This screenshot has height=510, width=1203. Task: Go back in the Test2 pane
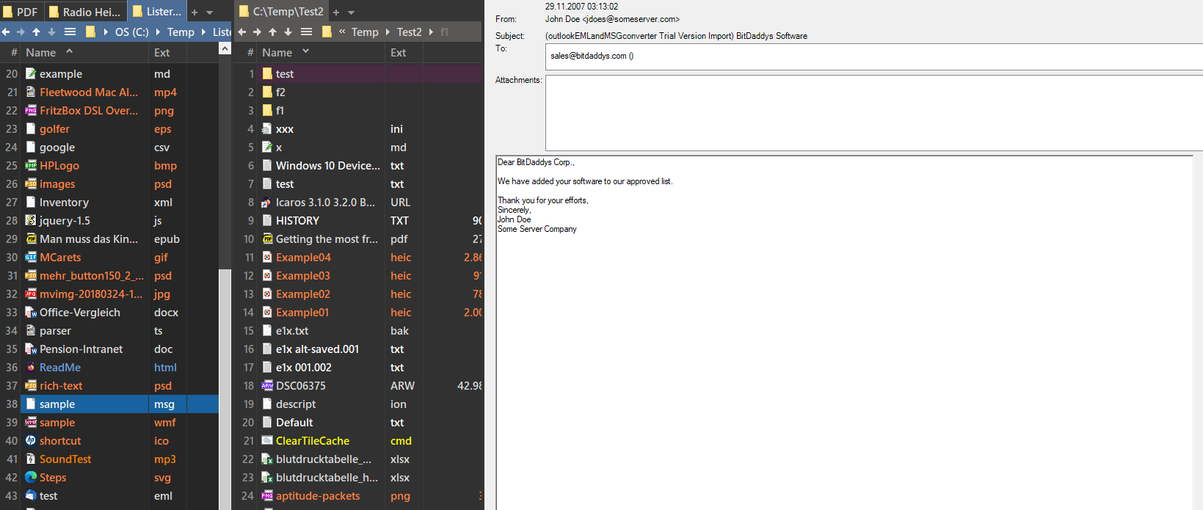pos(242,32)
